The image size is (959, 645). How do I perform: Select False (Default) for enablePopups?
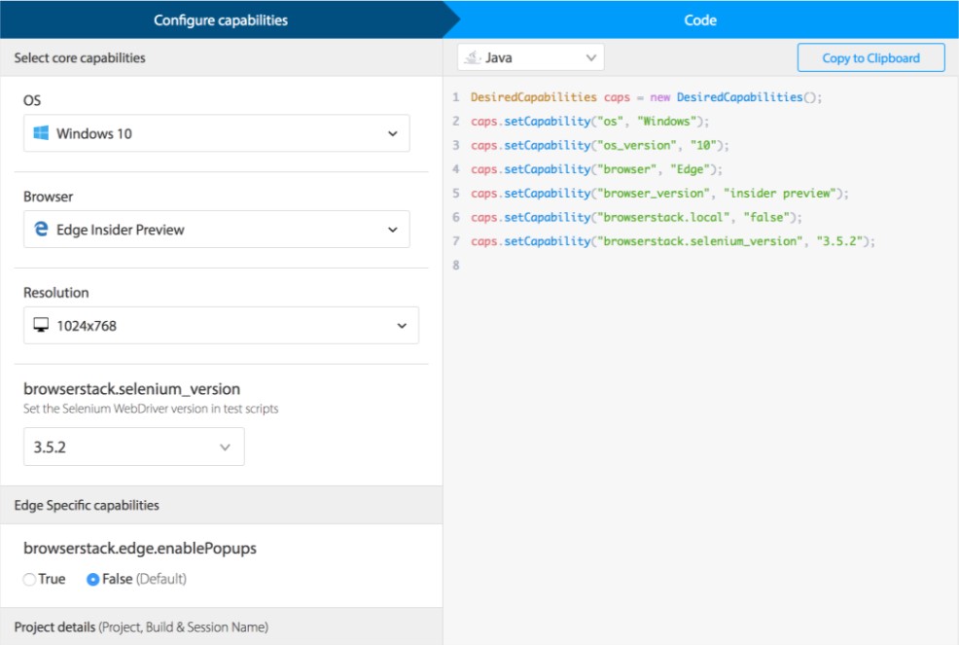(x=93, y=580)
